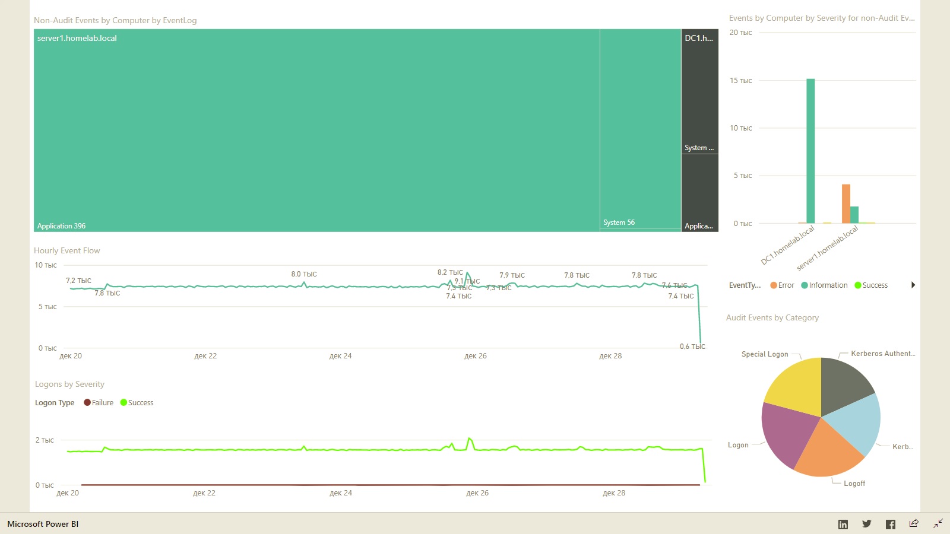This screenshot has height=534, width=950.
Task: Toggle Failure label in Logon Type legend
Action: [102, 403]
